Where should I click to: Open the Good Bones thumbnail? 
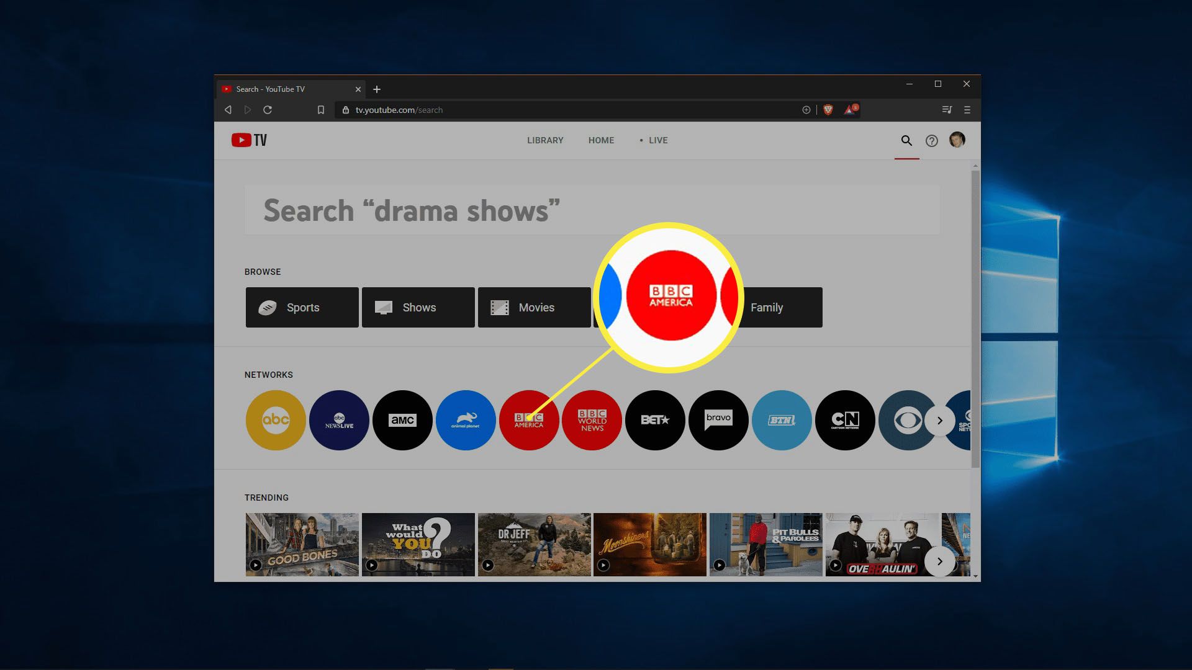coord(302,545)
